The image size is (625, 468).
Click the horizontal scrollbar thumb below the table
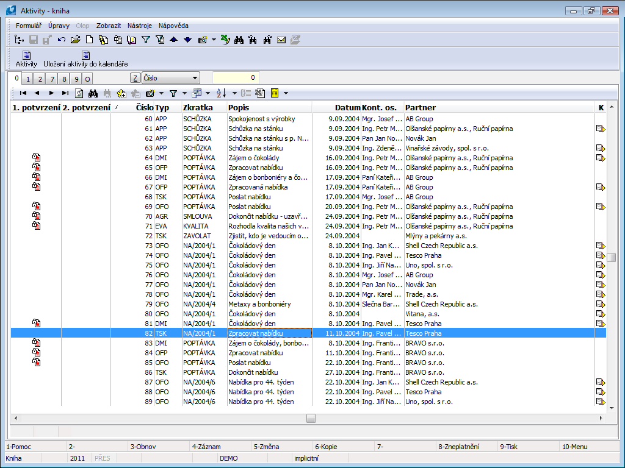pos(311,418)
